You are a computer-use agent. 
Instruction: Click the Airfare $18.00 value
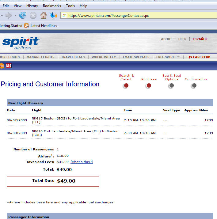[63, 156]
